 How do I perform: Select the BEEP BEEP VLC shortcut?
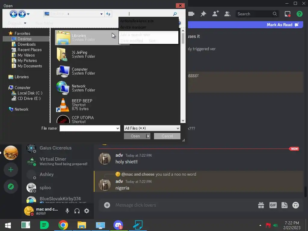tap(63, 105)
